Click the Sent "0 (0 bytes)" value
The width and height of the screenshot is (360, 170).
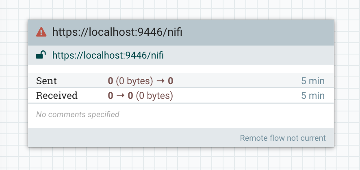(x=130, y=81)
